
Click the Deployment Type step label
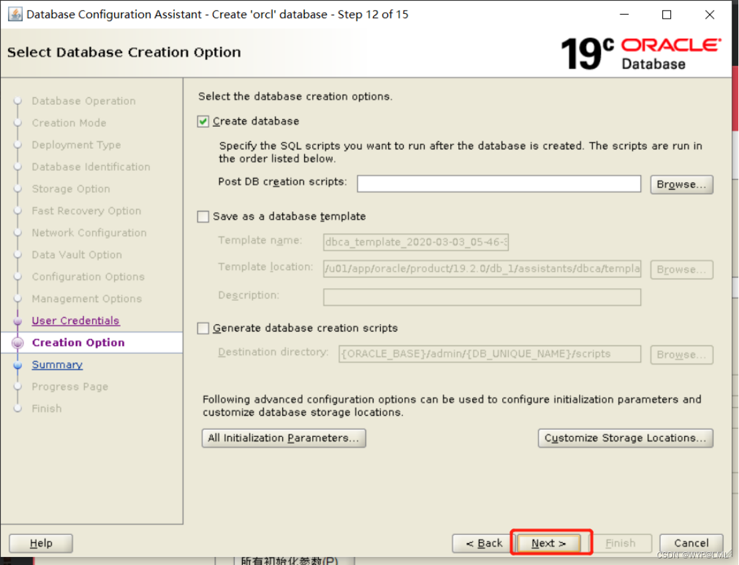point(76,145)
